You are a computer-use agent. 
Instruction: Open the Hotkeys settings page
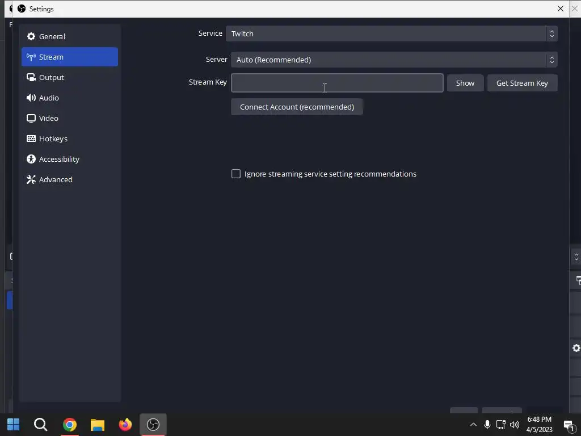[x=70, y=139]
